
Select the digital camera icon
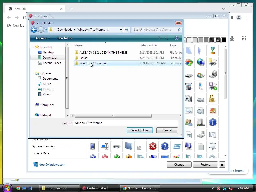189,98
